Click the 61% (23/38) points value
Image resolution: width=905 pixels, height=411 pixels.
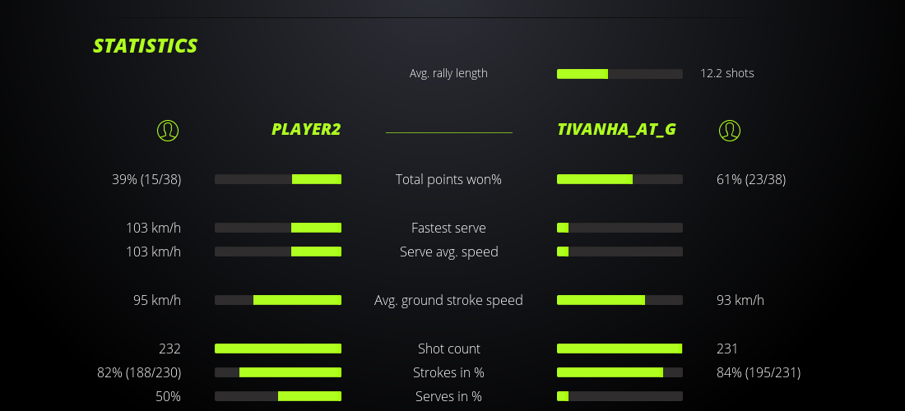(x=751, y=179)
